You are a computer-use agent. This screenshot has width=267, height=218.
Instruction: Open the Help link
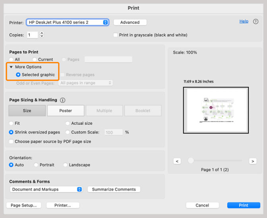coord(244,21)
